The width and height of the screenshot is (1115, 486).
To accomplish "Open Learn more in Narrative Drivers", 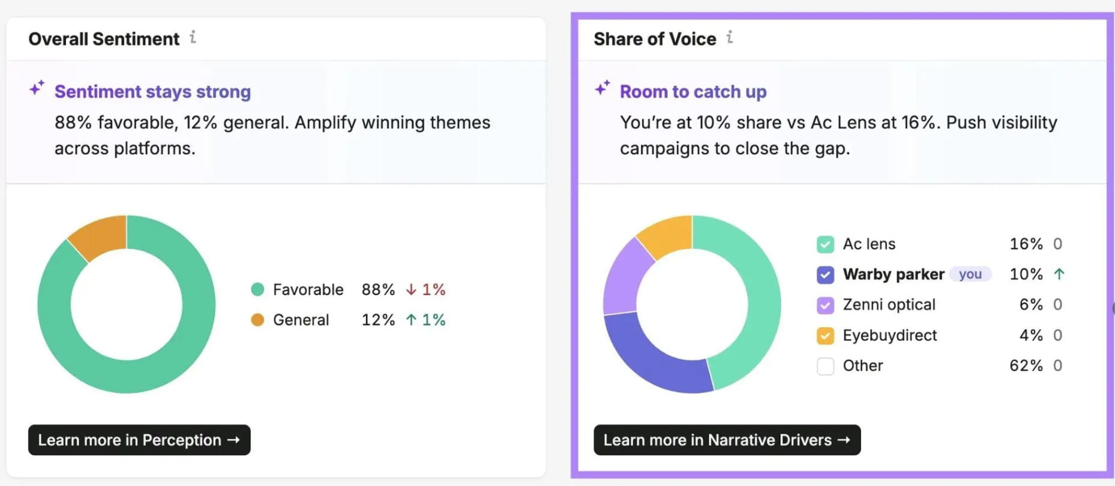I will pyautogui.click(x=727, y=440).
